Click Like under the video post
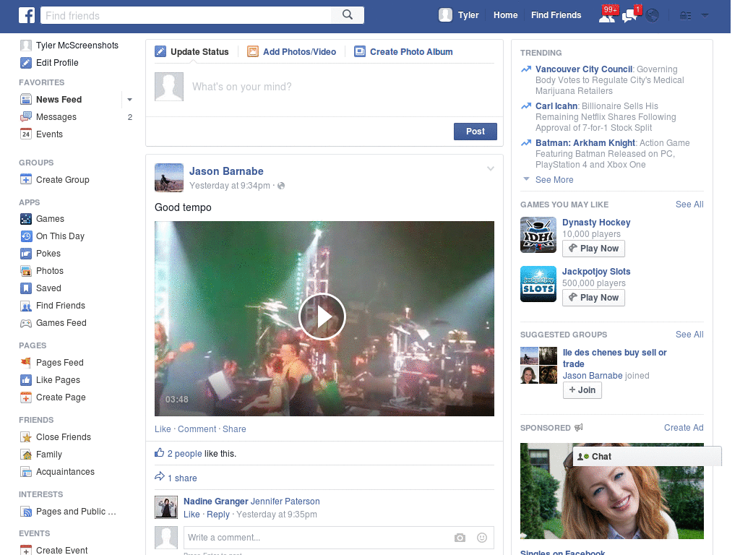 tap(163, 429)
